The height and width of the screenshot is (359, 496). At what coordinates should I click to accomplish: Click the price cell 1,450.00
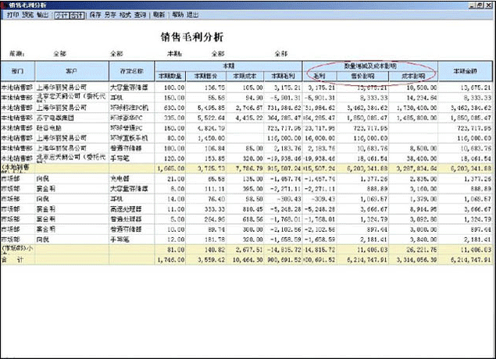pos(206,138)
